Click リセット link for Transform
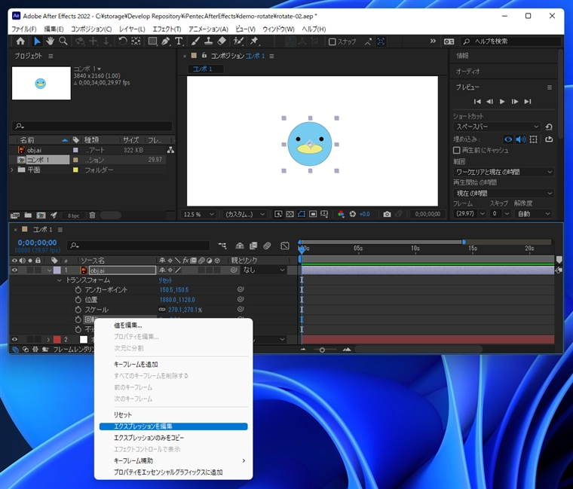Image resolution: width=573 pixels, height=489 pixels. (165, 280)
